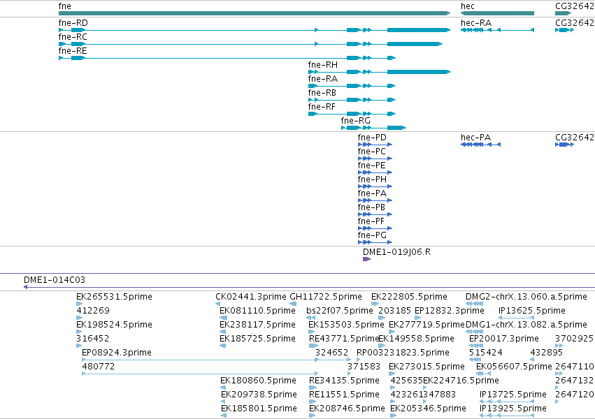
Task: Click EK209738.5prime EST label
Action: pos(259,395)
